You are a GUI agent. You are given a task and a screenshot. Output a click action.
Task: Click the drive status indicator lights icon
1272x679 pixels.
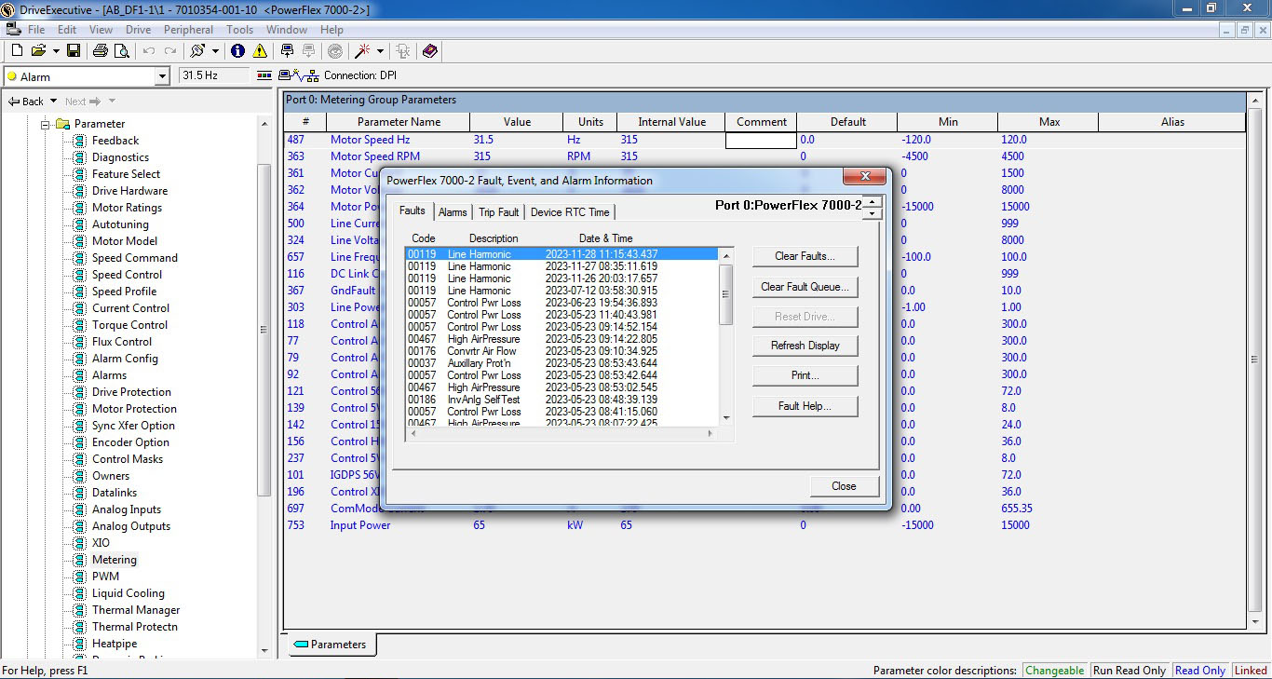coord(264,75)
